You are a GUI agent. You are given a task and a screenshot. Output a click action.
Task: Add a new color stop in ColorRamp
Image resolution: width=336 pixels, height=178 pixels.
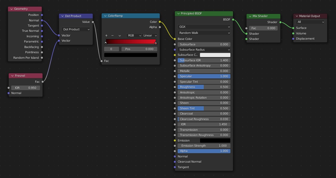[x=106, y=36]
